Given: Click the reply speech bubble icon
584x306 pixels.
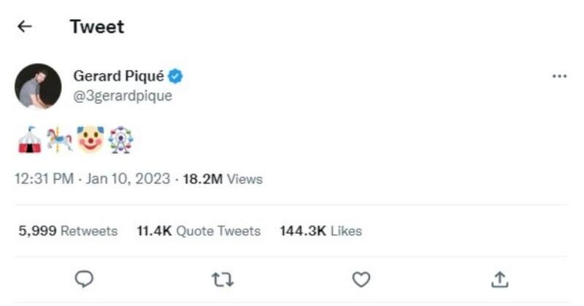Looking at the screenshot, I should click(85, 278).
